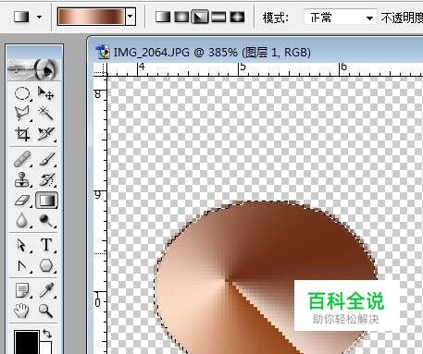Select the Dodge tool
This screenshot has width=423, height=354.
point(46,221)
